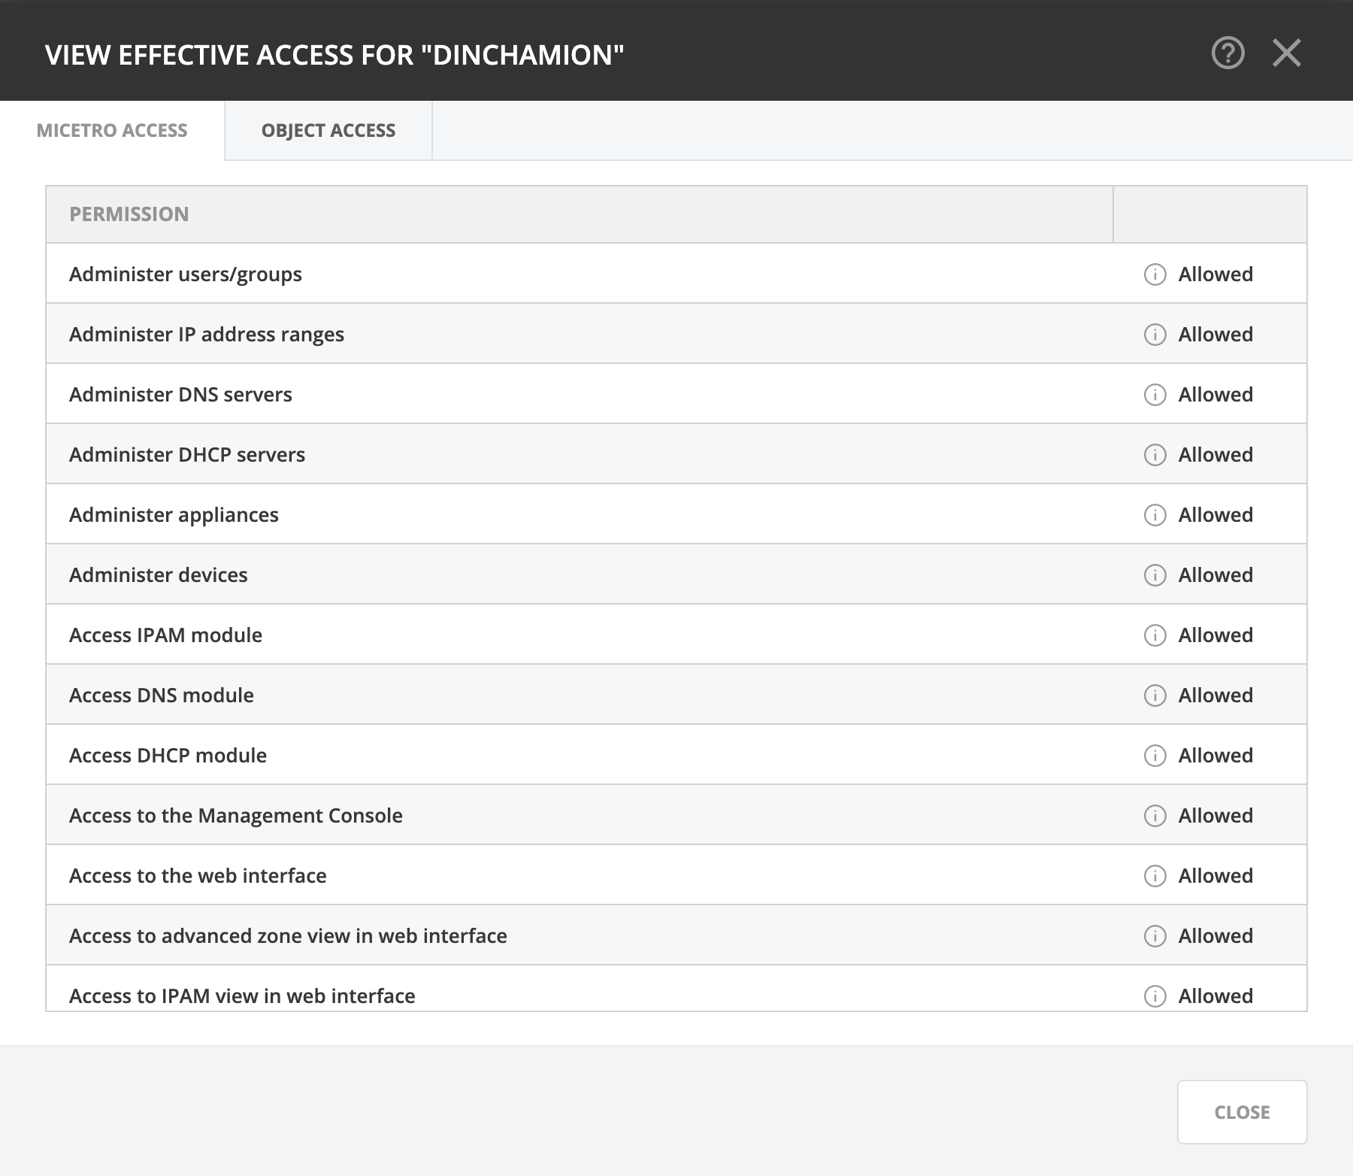
Task: Click info icon for Administer devices
Action: point(1155,575)
